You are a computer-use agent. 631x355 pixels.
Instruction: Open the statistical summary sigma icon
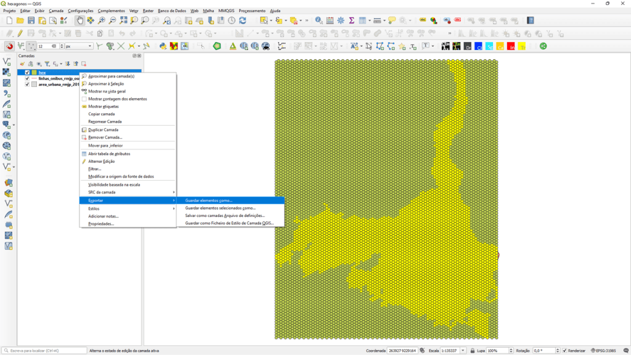coord(351,20)
